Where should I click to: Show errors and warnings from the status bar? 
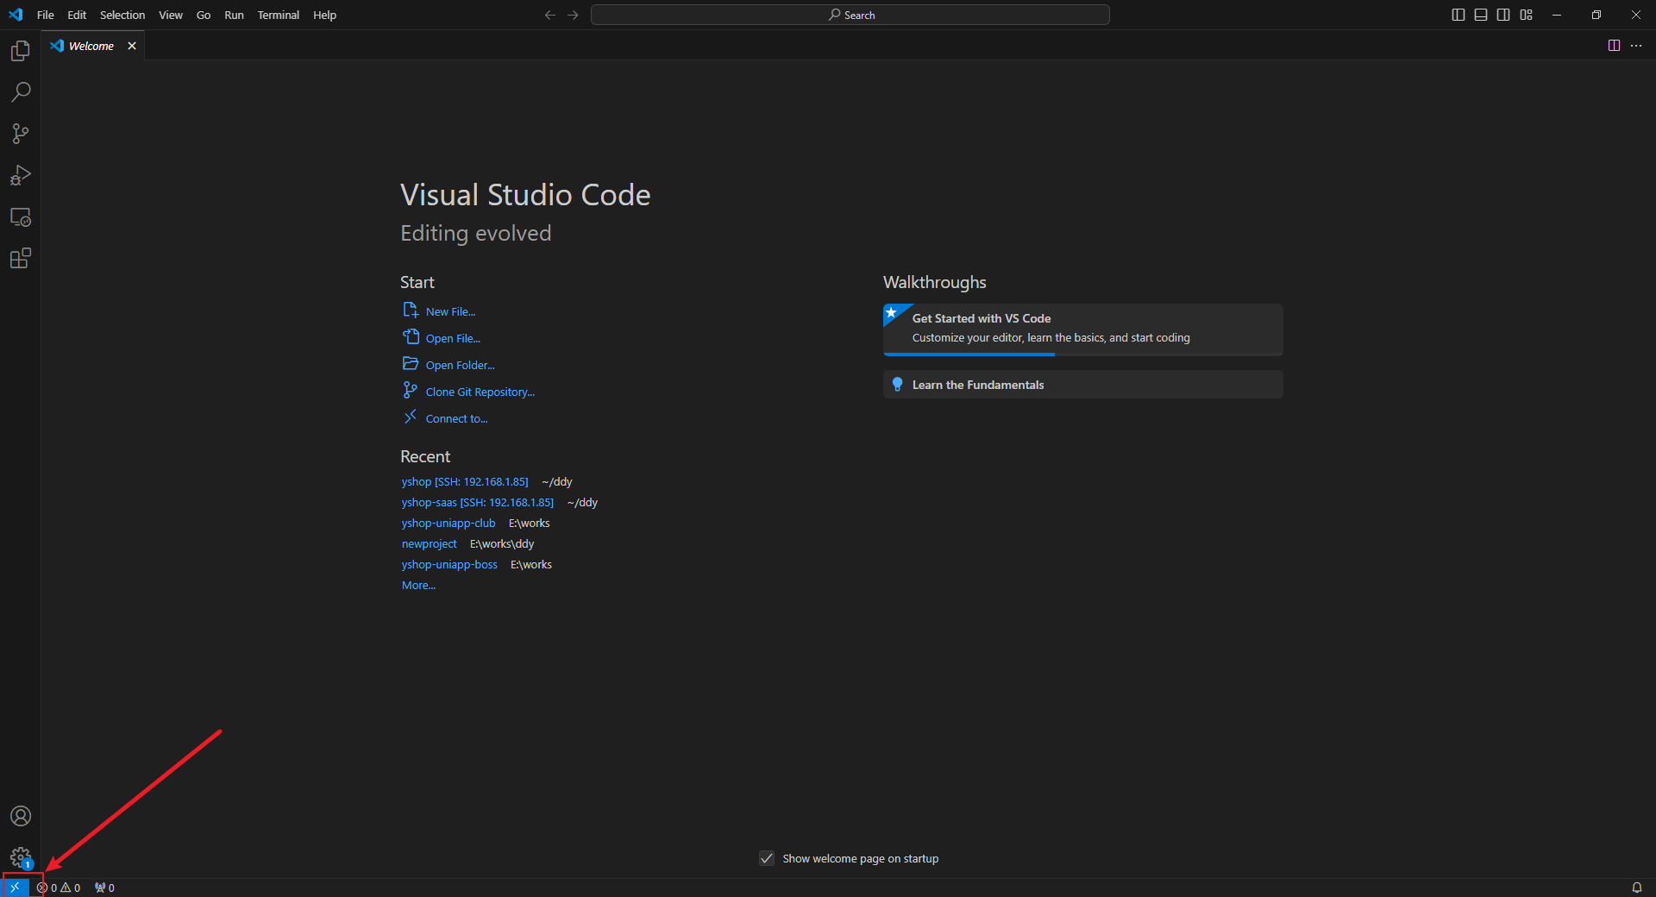(x=59, y=888)
